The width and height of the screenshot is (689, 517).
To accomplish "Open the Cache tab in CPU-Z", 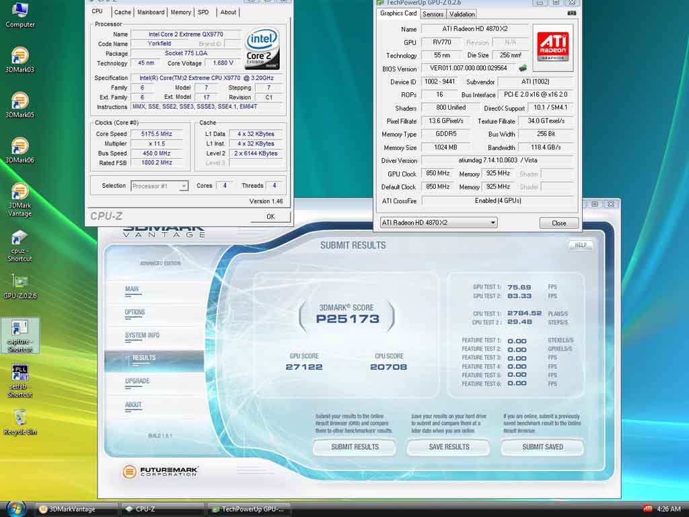I will [x=122, y=12].
